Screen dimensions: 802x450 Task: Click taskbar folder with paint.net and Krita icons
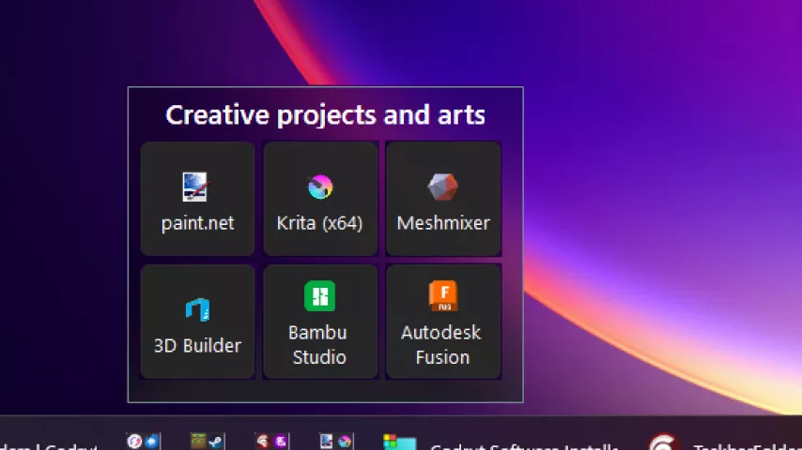335,441
